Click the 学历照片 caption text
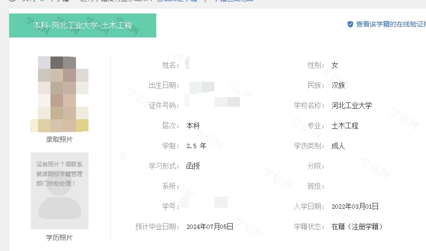The height and width of the screenshot is (251, 426). (59, 238)
